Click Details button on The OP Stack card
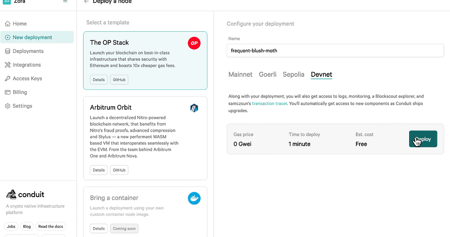450x237 pixels. tap(99, 80)
